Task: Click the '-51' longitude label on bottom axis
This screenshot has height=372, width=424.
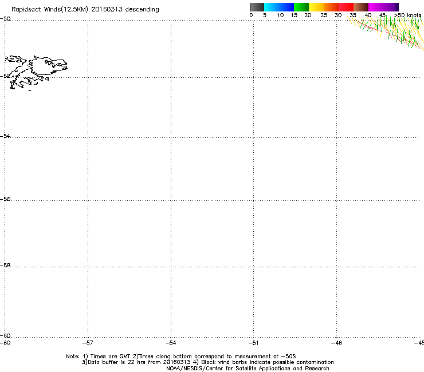Action: tap(253, 343)
